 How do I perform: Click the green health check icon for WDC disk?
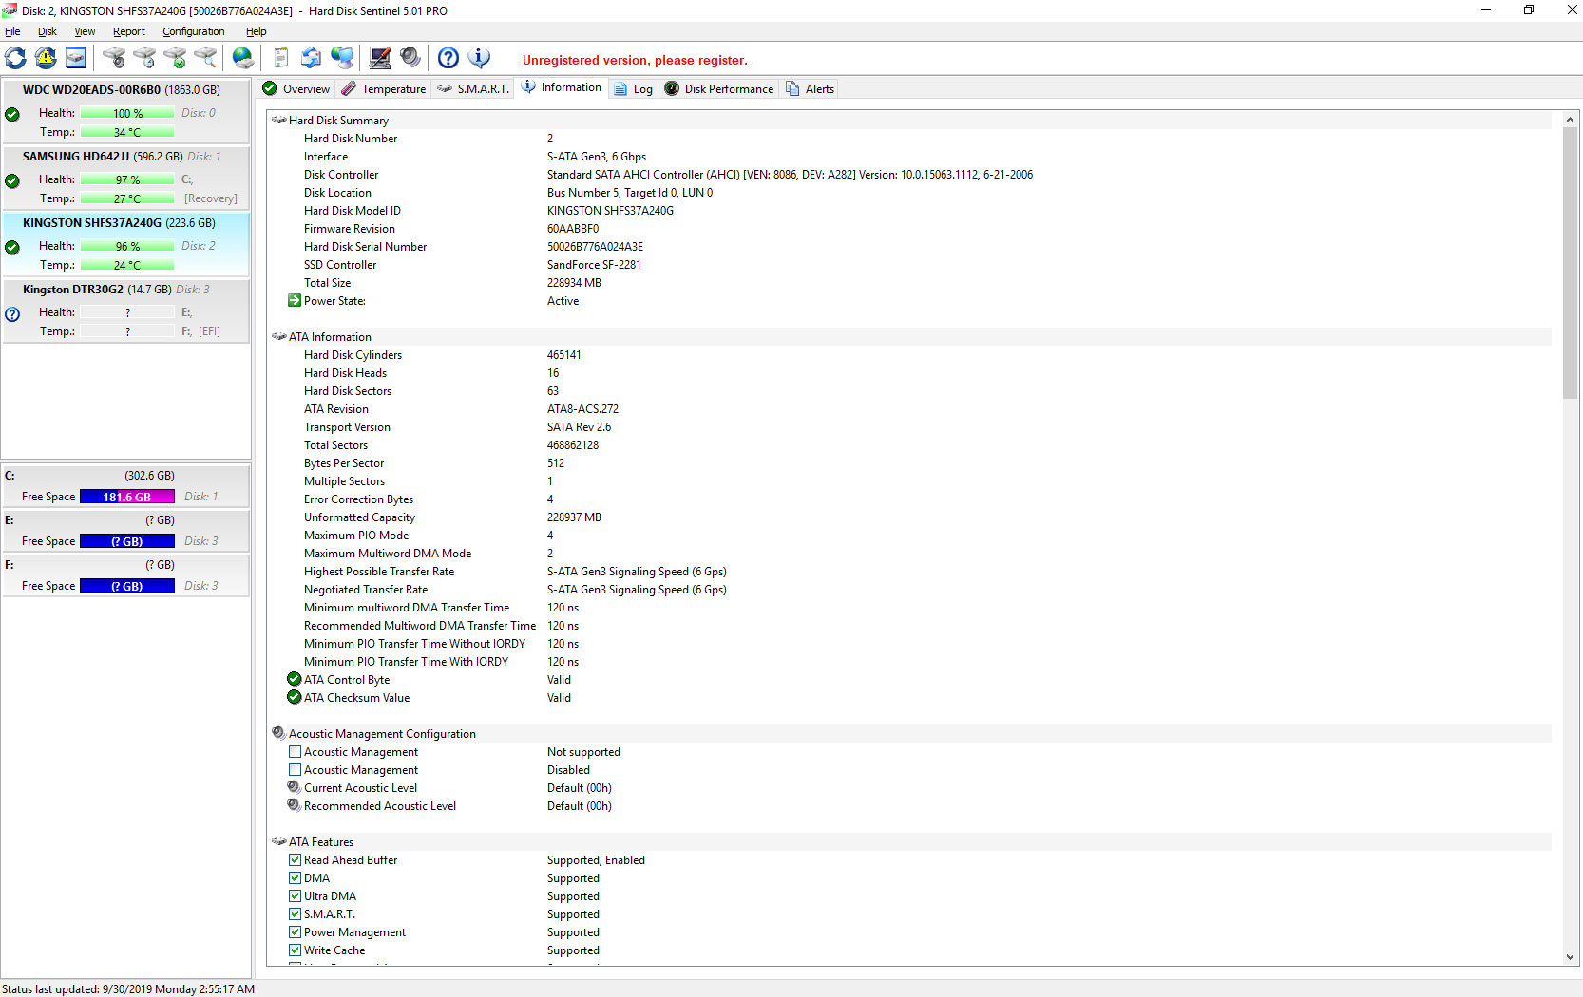pyautogui.click(x=12, y=114)
